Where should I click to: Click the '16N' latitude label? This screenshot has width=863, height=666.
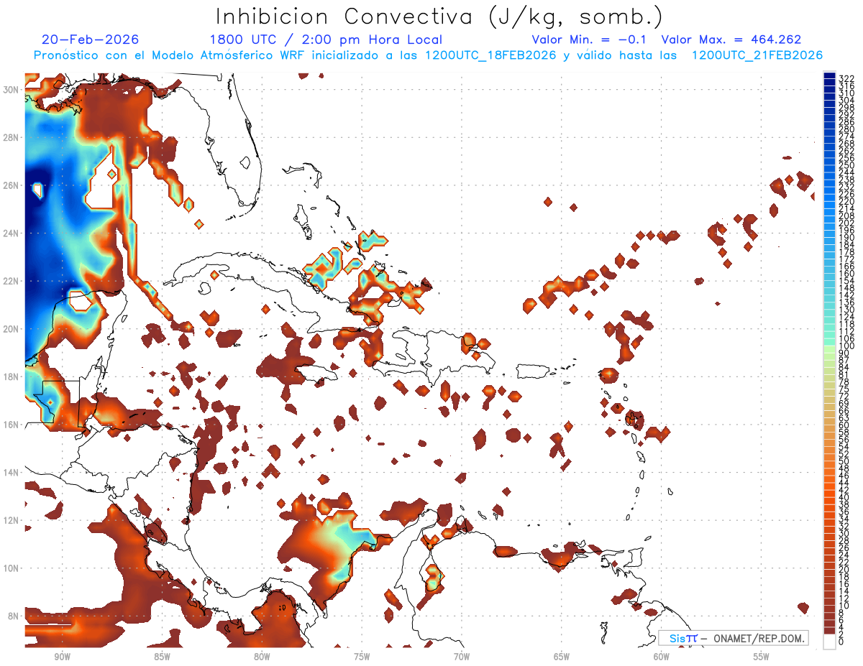click(11, 425)
